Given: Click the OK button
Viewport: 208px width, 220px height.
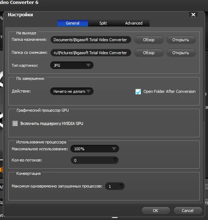Looking at the screenshot, I should click(x=156, y=211).
